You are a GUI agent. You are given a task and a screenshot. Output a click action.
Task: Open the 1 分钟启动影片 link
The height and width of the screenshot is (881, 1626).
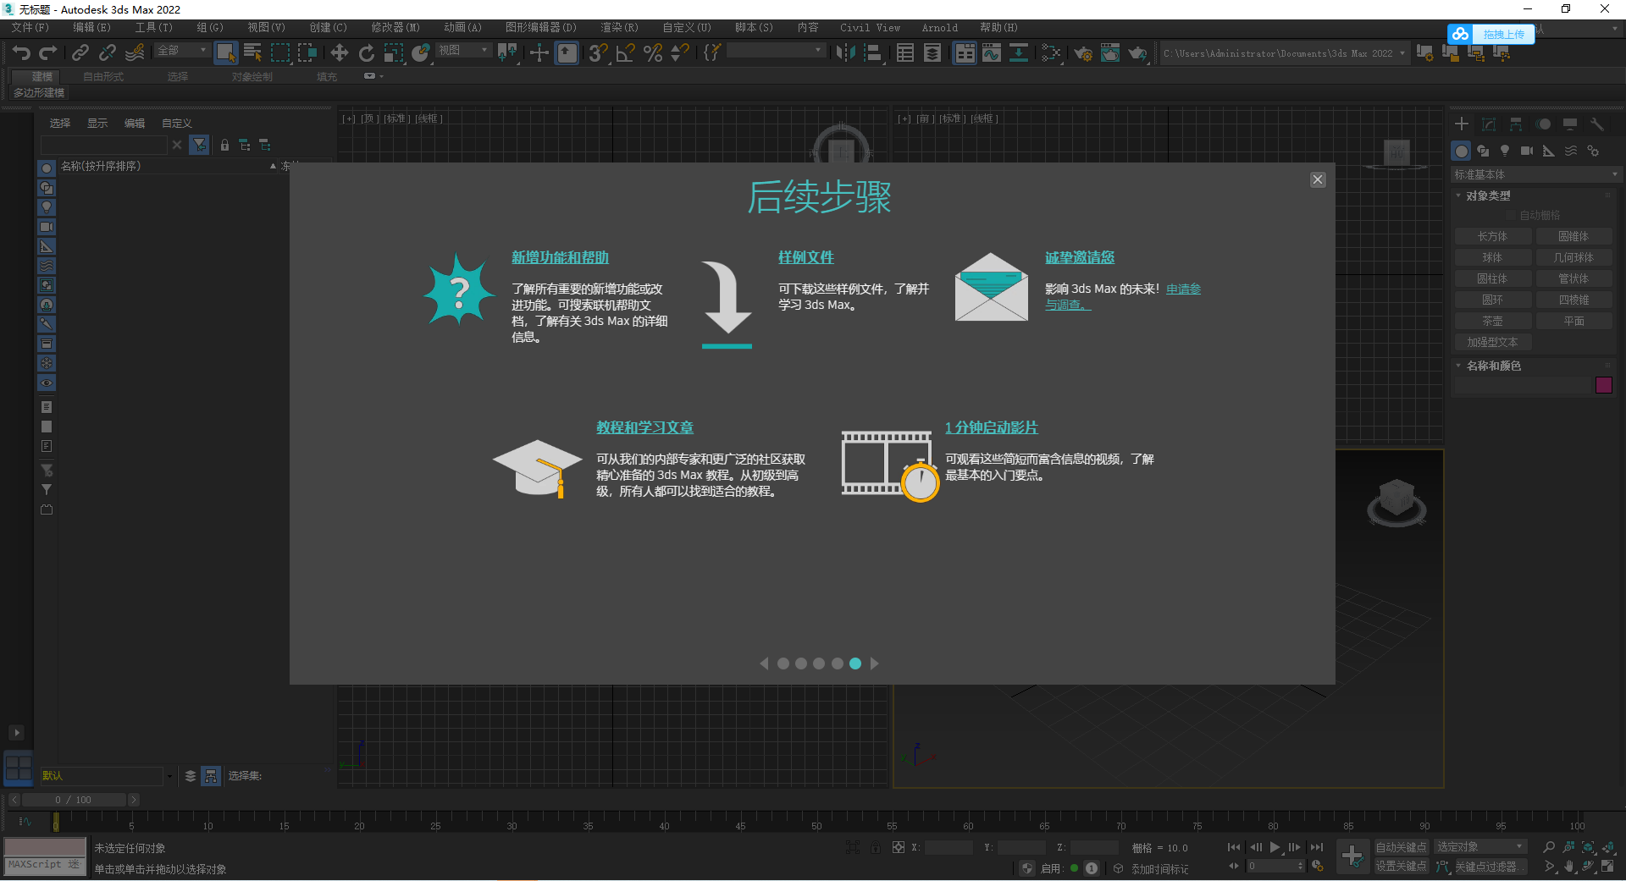(992, 427)
